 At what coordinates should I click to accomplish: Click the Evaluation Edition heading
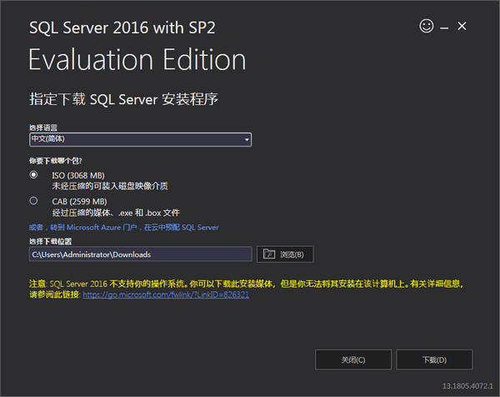point(137,60)
